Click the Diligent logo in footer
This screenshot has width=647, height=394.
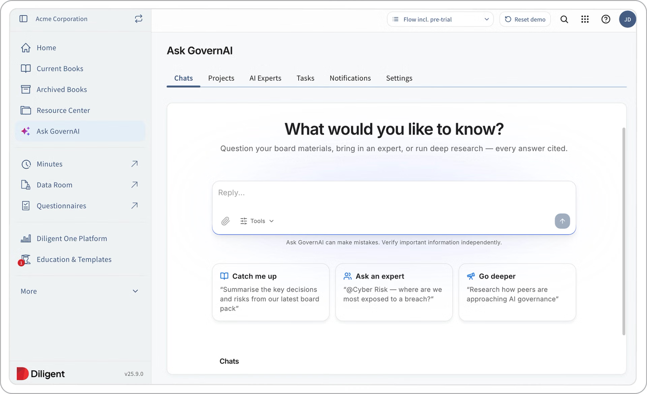click(x=41, y=374)
